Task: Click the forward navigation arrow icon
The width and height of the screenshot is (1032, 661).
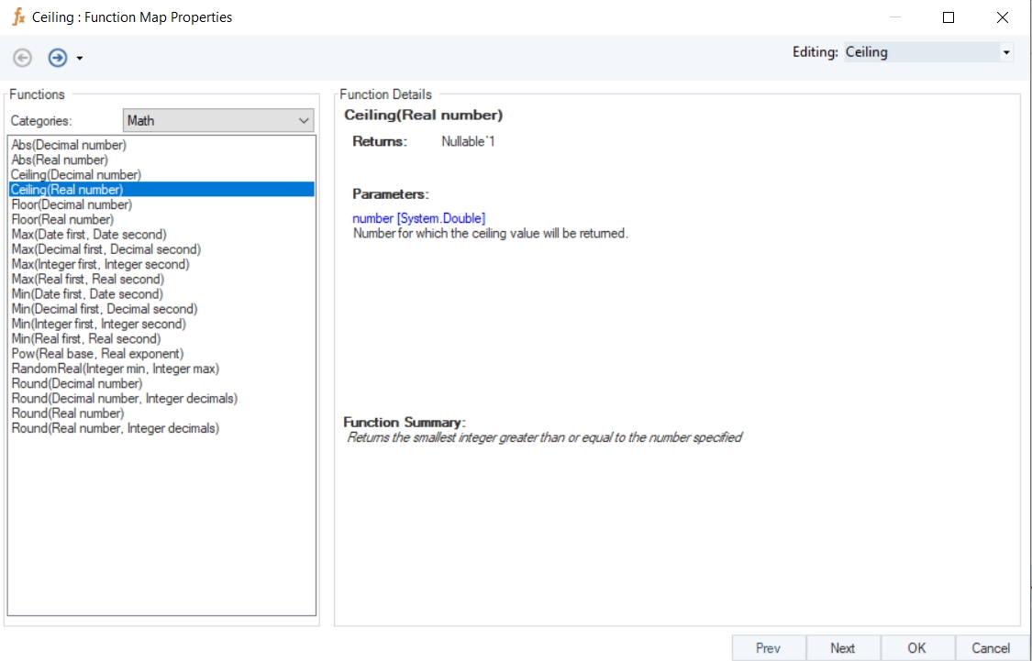Action: click(57, 58)
